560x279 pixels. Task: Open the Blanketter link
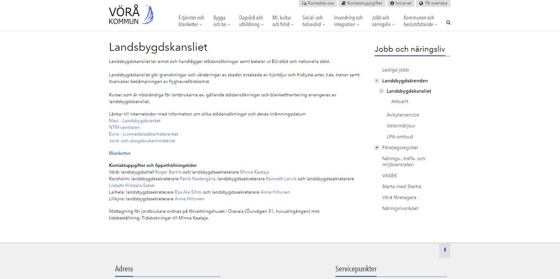120,153
